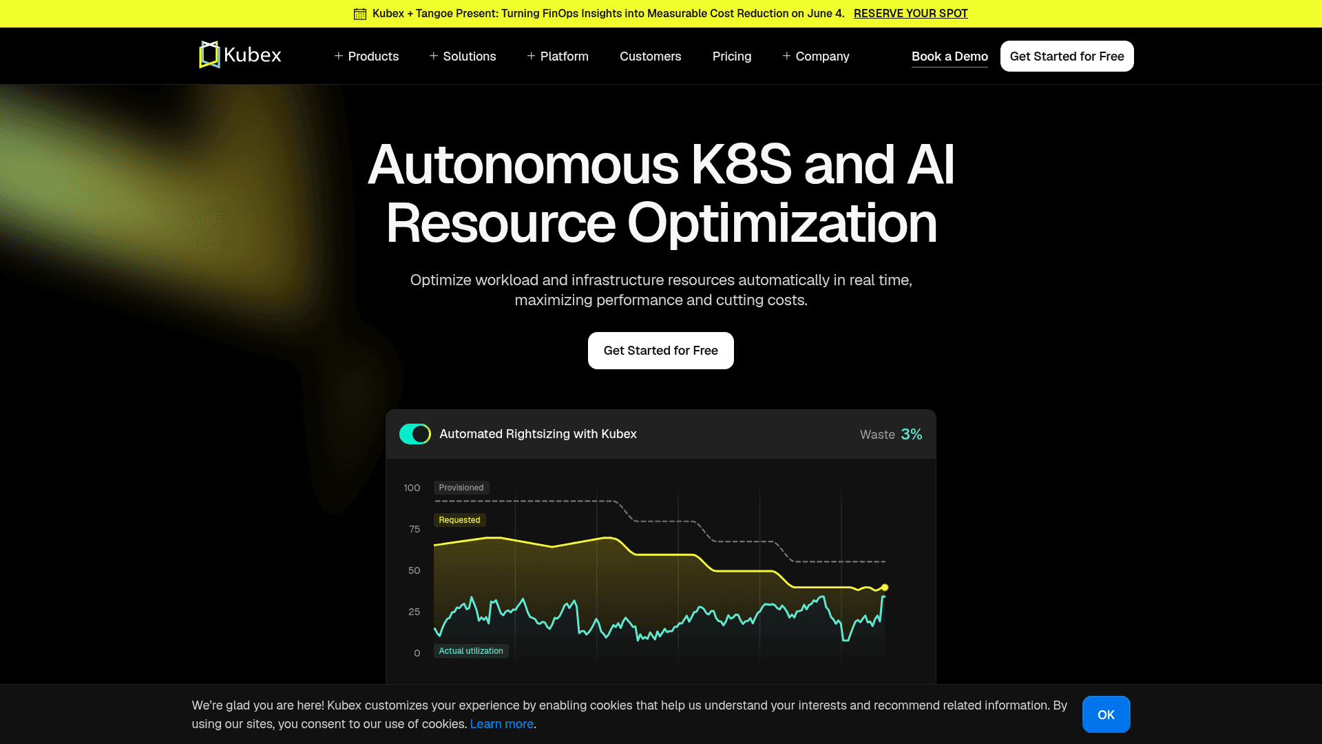The image size is (1322, 744).
Task: Expand the Platform menu plus icon
Action: point(531,56)
